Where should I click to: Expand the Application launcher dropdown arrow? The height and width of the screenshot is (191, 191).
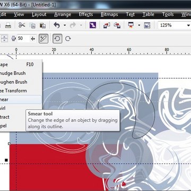pos(139,25)
